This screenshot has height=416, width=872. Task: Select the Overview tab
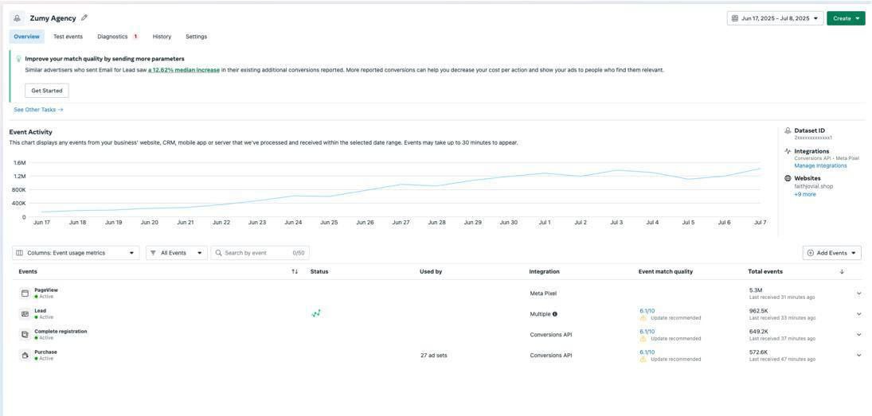pyautogui.click(x=27, y=37)
